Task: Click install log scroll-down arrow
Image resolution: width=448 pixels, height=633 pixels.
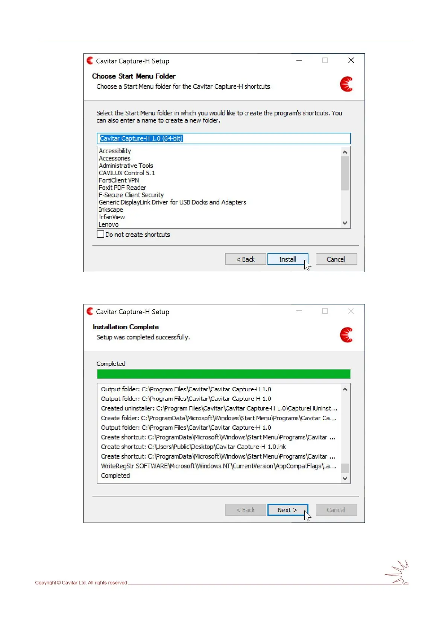Action: (x=345, y=478)
